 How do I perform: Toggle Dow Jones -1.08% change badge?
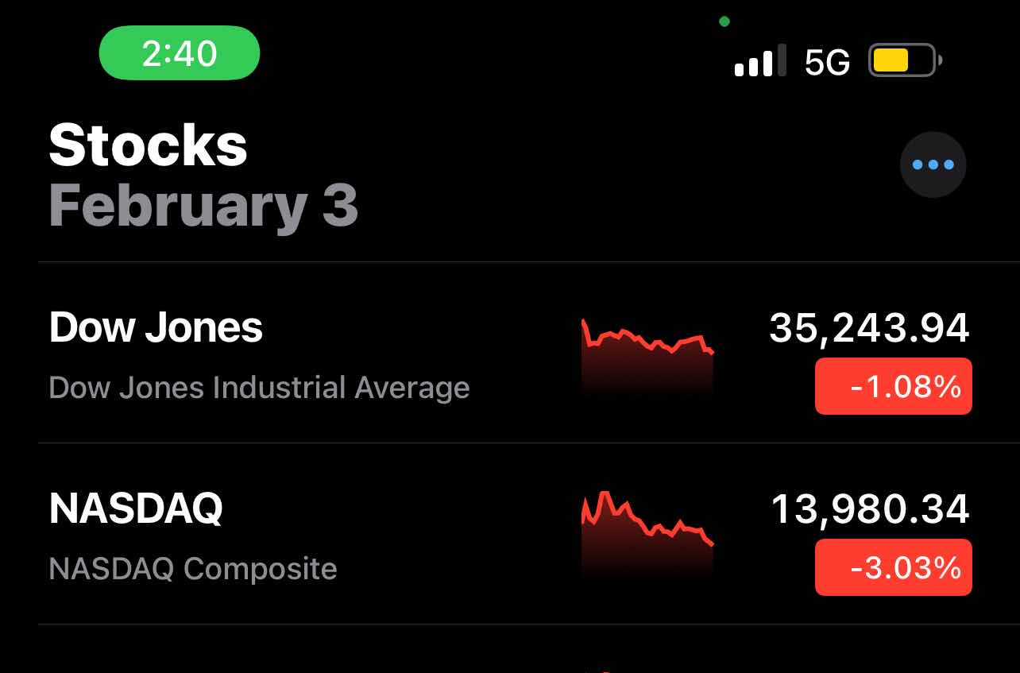click(894, 386)
